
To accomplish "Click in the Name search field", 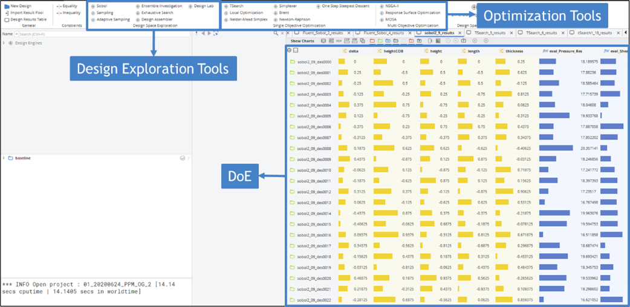I will pos(104,34).
